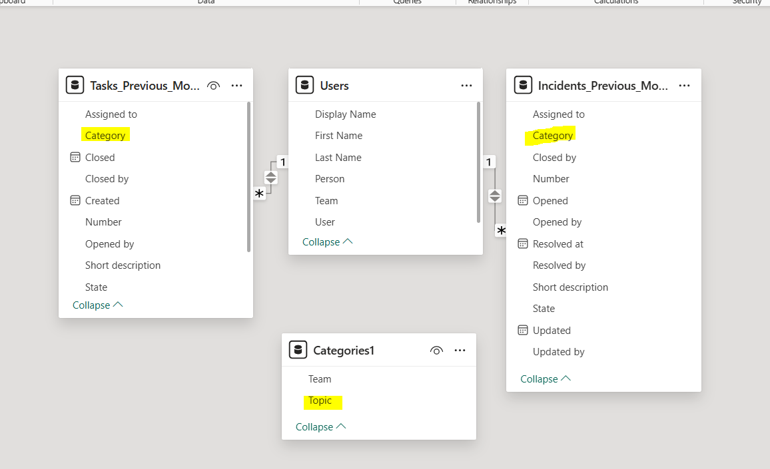Select Incidents_Previous_Mo... table title
770x469 pixels.
tap(603, 85)
